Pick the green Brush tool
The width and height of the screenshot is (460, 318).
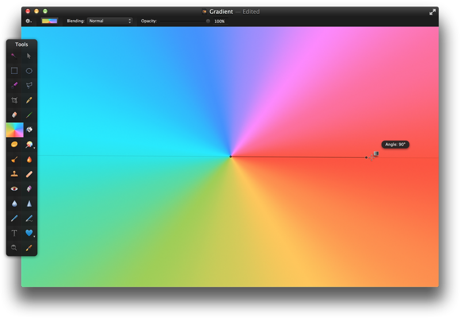click(29, 115)
